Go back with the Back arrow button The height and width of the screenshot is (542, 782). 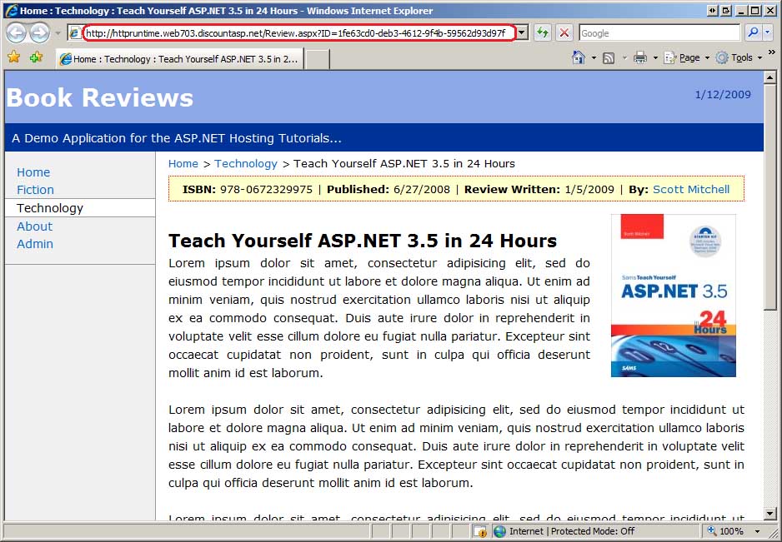[x=16, y=33]
